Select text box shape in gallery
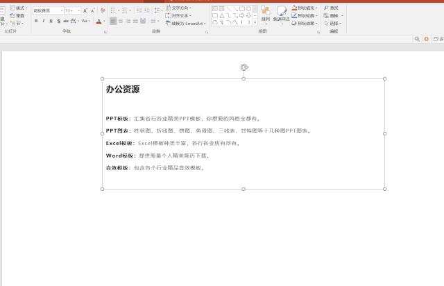Image resolution: width=444 pixels, height=286 pixels. pyautogui.click(x=215, y=9)
